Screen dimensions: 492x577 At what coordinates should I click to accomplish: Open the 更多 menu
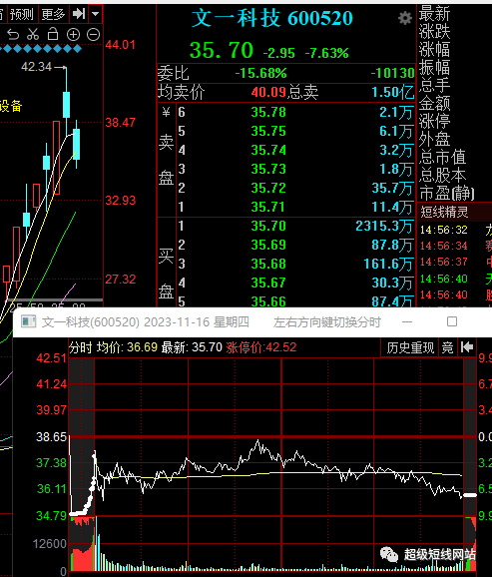tap(53, 14)
